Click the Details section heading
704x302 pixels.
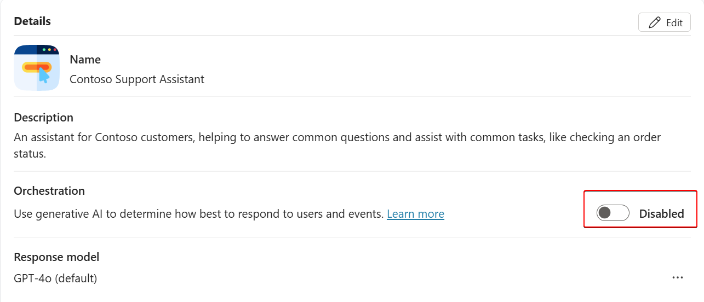pos(32,21)
